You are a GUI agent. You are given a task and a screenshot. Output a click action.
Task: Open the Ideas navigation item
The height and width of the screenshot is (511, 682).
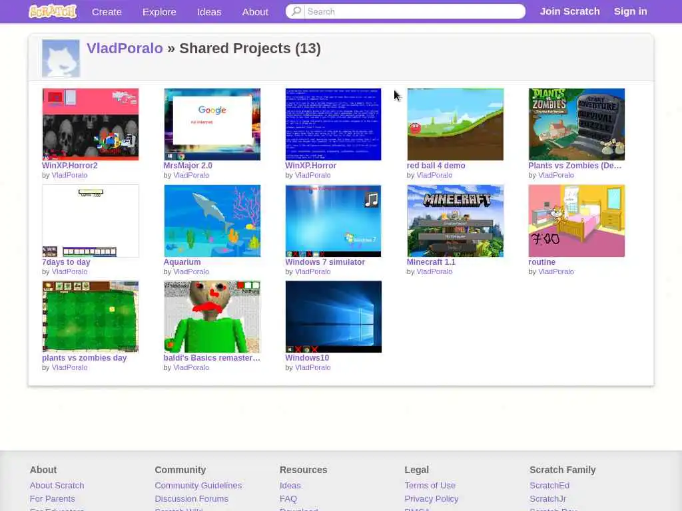click(209, 12)
